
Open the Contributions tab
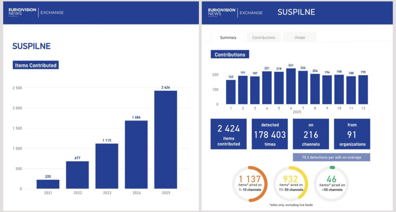264,37
